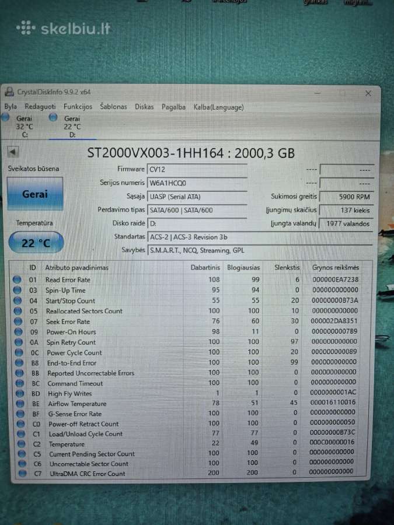Click the Firmware field CV12

coord(197,169)
